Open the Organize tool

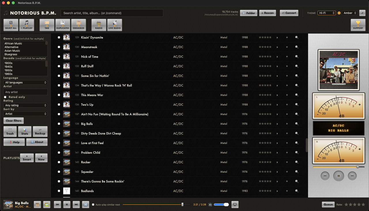coord(78,25)
